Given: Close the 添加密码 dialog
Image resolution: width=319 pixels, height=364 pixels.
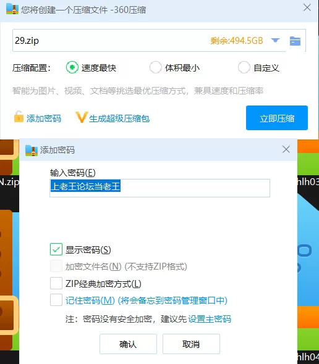Looking at the screenshot, I should [x=286, y=149].
